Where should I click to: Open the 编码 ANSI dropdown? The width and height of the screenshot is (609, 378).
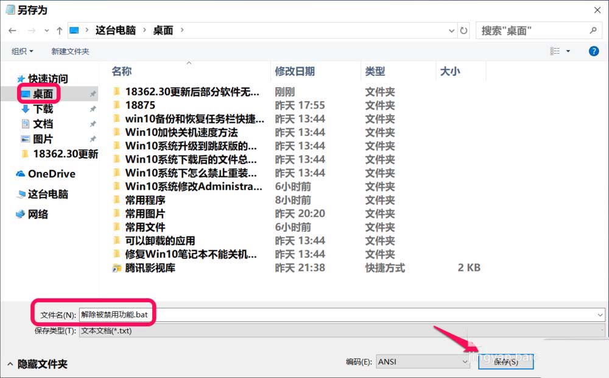click(x=423, y=362)
